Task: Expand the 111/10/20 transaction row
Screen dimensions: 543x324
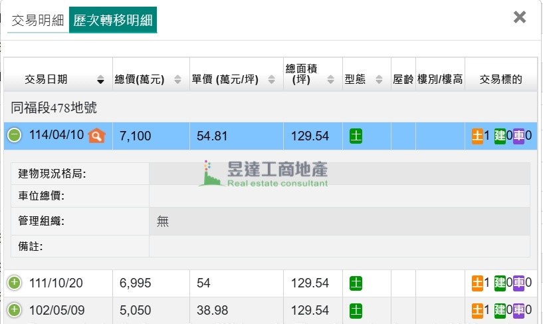Action: point(15,283)
